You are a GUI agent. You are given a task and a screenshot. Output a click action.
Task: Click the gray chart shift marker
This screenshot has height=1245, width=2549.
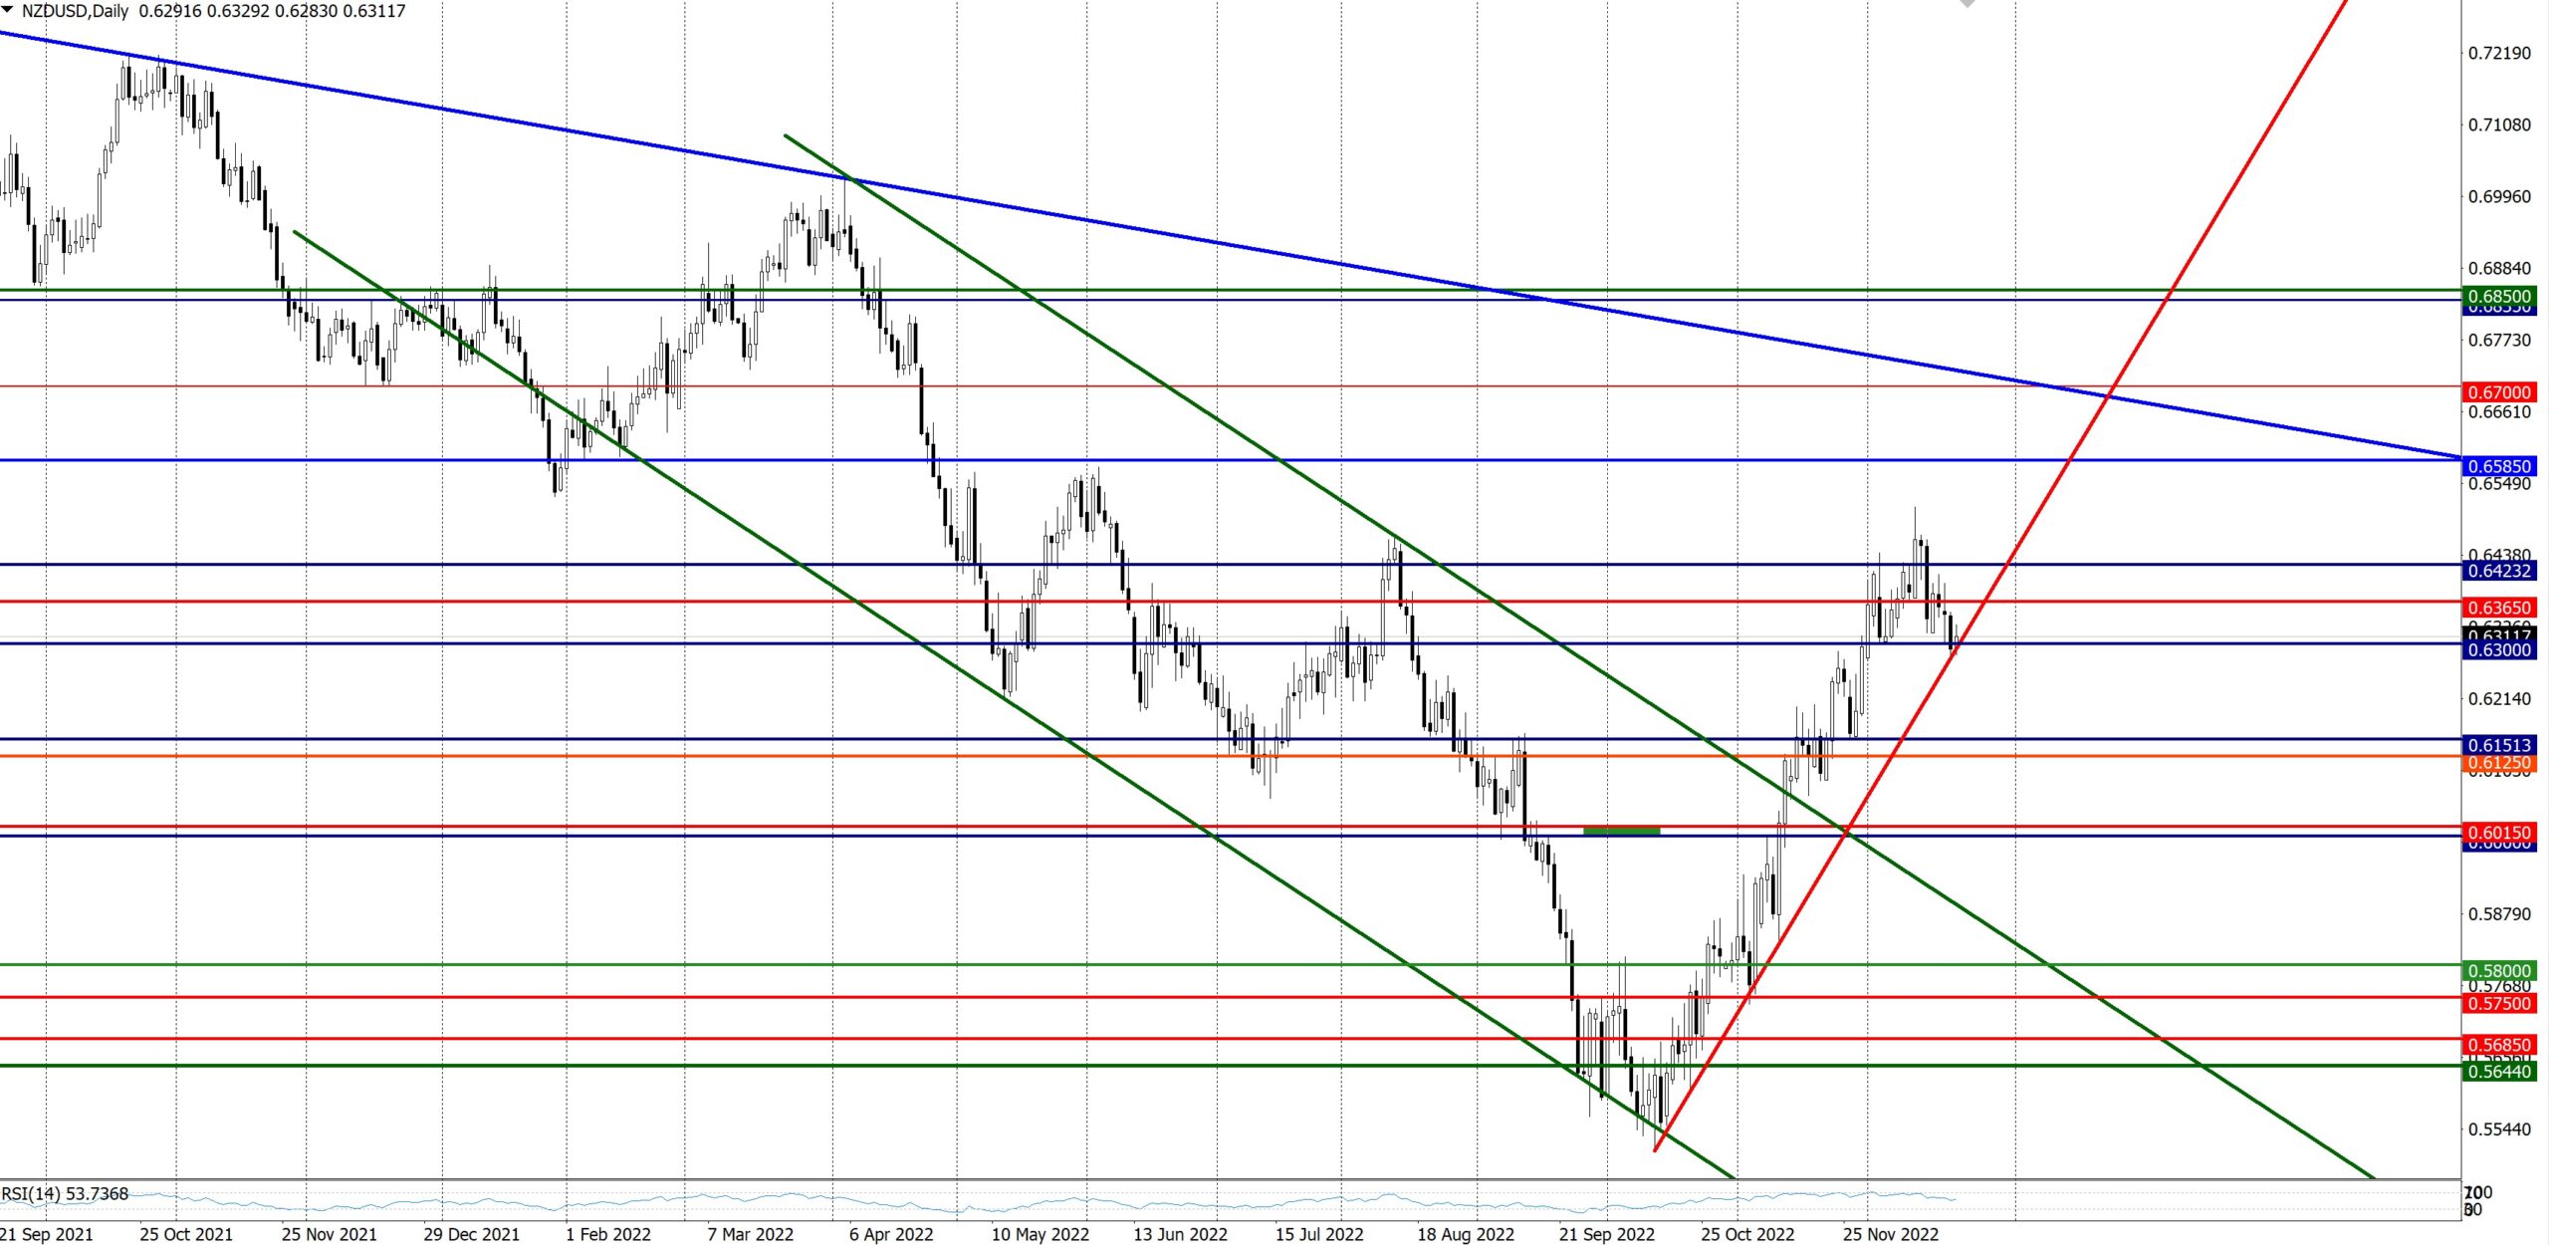(x=1967, y=4)
